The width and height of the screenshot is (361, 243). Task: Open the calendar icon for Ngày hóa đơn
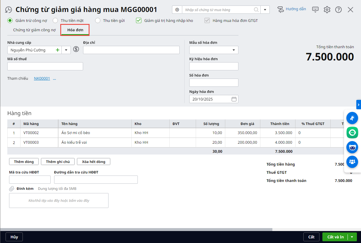(234, 99)
